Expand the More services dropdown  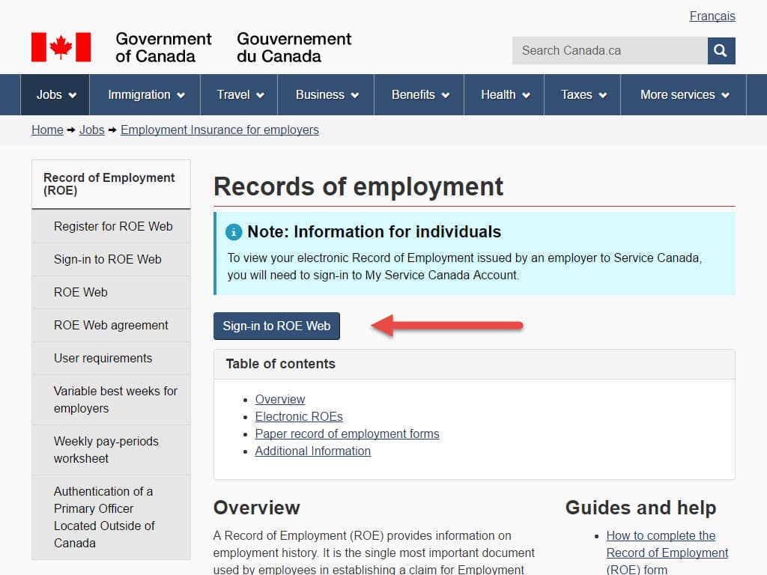(x=682, y=94)
